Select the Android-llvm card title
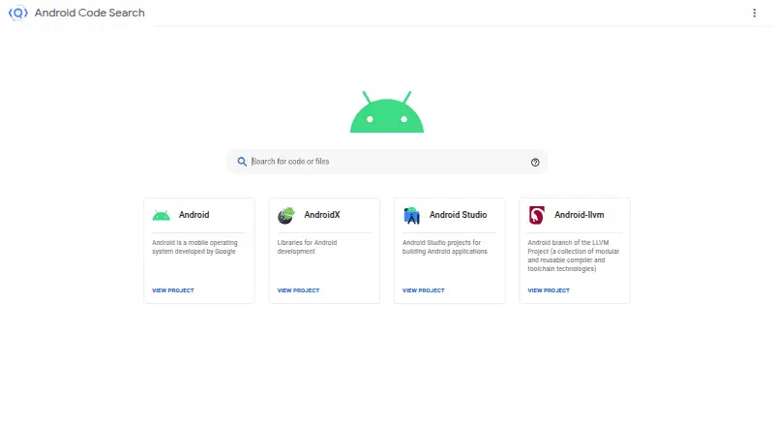This screenshot has width=774, height=426. pyautogui.click(x=579, y=215)
